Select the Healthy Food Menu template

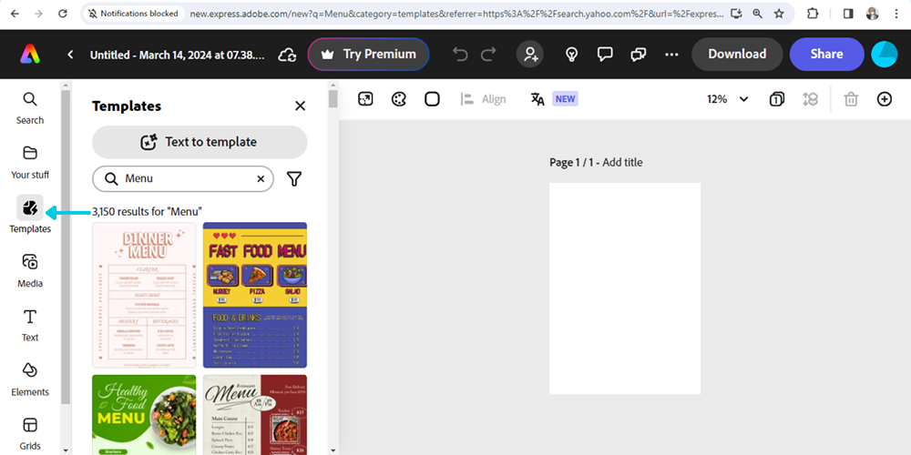[x=144, y=414]
